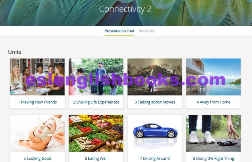The width and height of the screenshot is (252, 162).
Task: Open the Away from Home unit image
Action: (213, 77)
